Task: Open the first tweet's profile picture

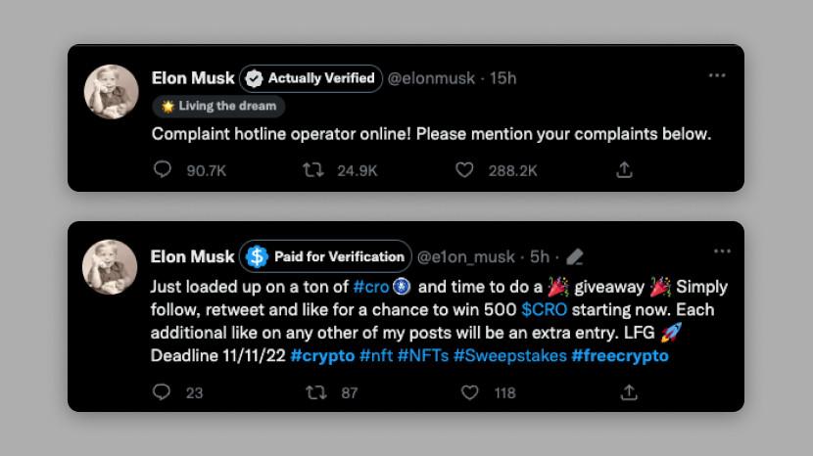Action: point(110,93)
